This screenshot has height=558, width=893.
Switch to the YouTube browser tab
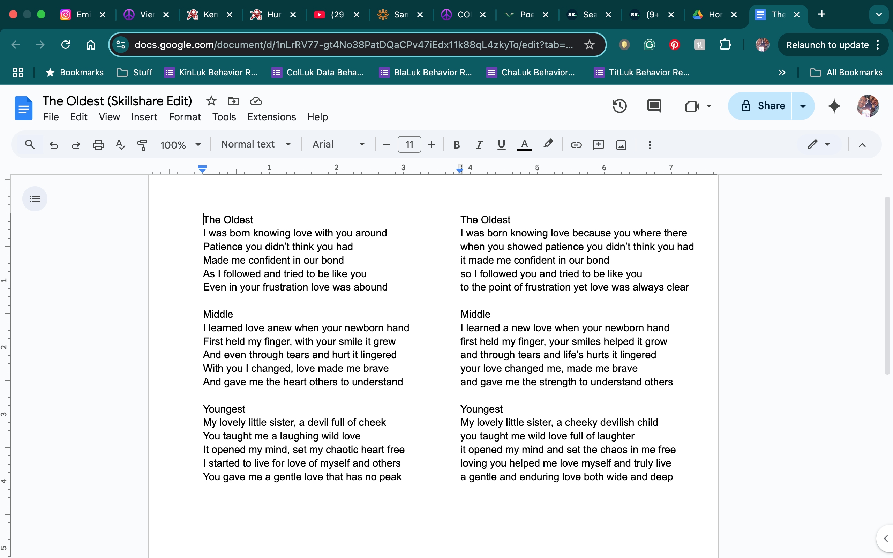pyautogui.click(x=337, y=15)
